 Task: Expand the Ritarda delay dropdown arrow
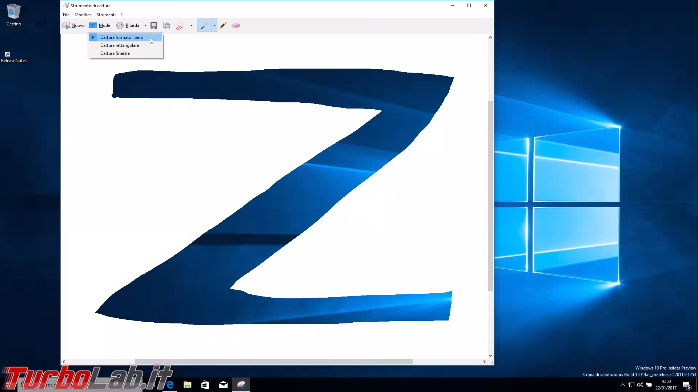click(145, 25)
